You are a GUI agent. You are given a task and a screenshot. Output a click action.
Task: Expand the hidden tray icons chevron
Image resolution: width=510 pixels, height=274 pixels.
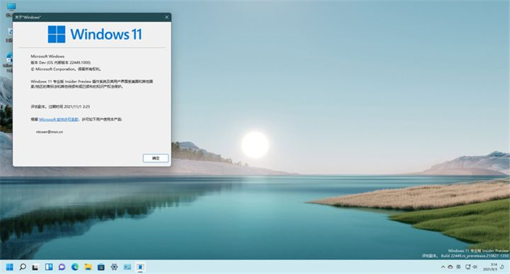[443, 267]
